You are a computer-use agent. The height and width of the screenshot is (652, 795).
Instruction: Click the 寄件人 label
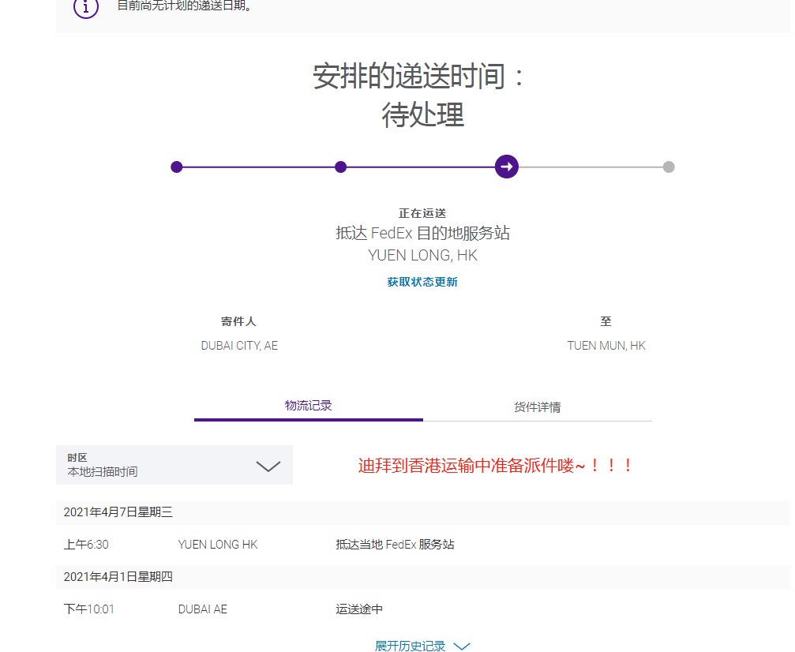238,321
